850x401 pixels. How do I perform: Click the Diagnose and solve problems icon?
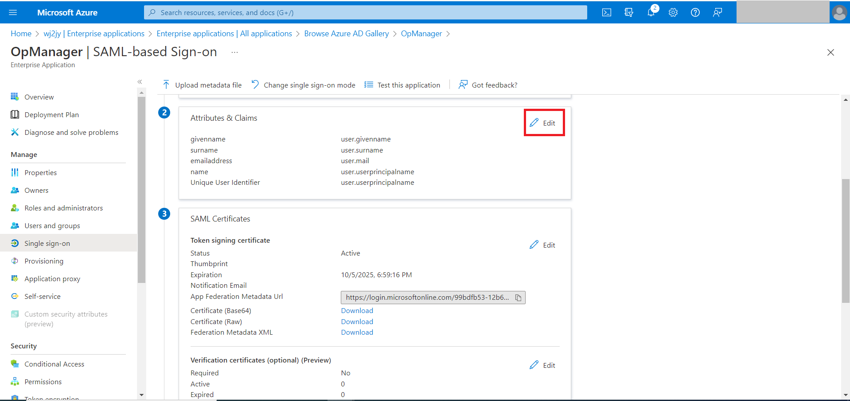[15, 132]
